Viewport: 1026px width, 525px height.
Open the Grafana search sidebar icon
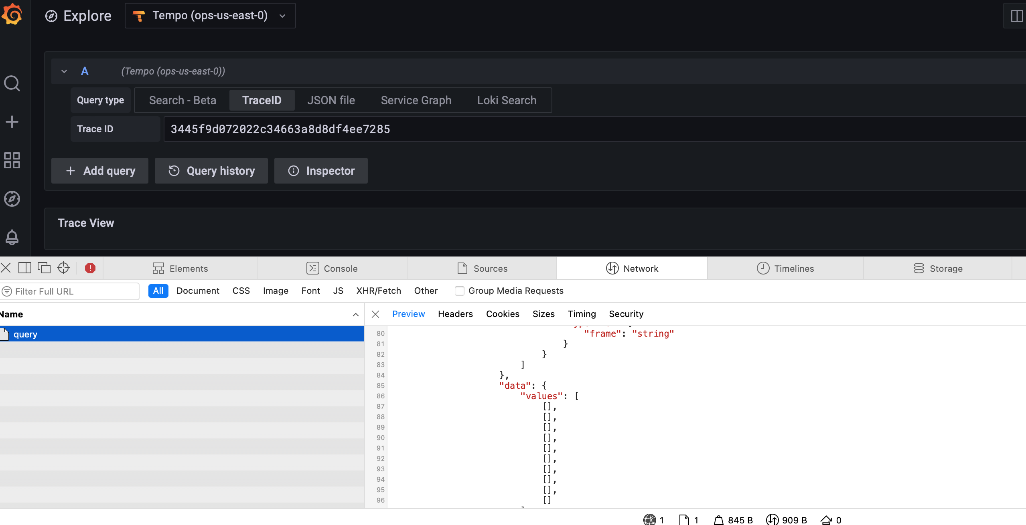12,83
